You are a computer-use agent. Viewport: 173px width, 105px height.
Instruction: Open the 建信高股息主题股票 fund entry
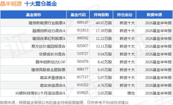(48, 70)
